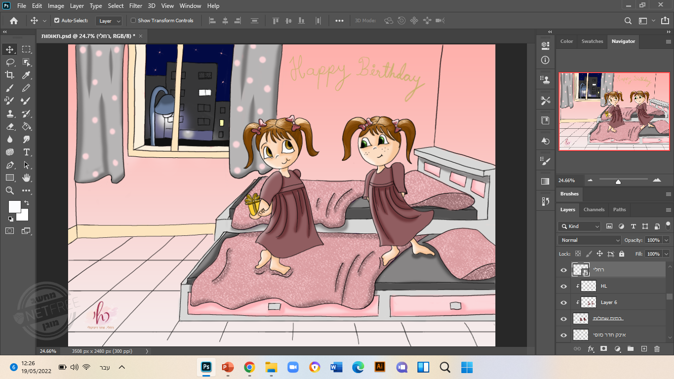674x379 pixels.
Task: Open the Filter menu
Action: pyautogui.click(x=136, y=6)
